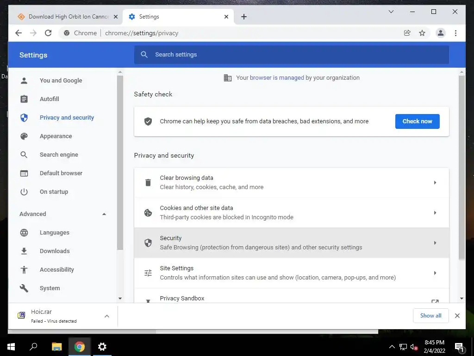Open System settings

tap(50, 288)
